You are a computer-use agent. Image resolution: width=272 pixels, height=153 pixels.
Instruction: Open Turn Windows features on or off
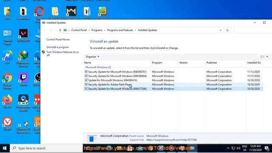62,54
